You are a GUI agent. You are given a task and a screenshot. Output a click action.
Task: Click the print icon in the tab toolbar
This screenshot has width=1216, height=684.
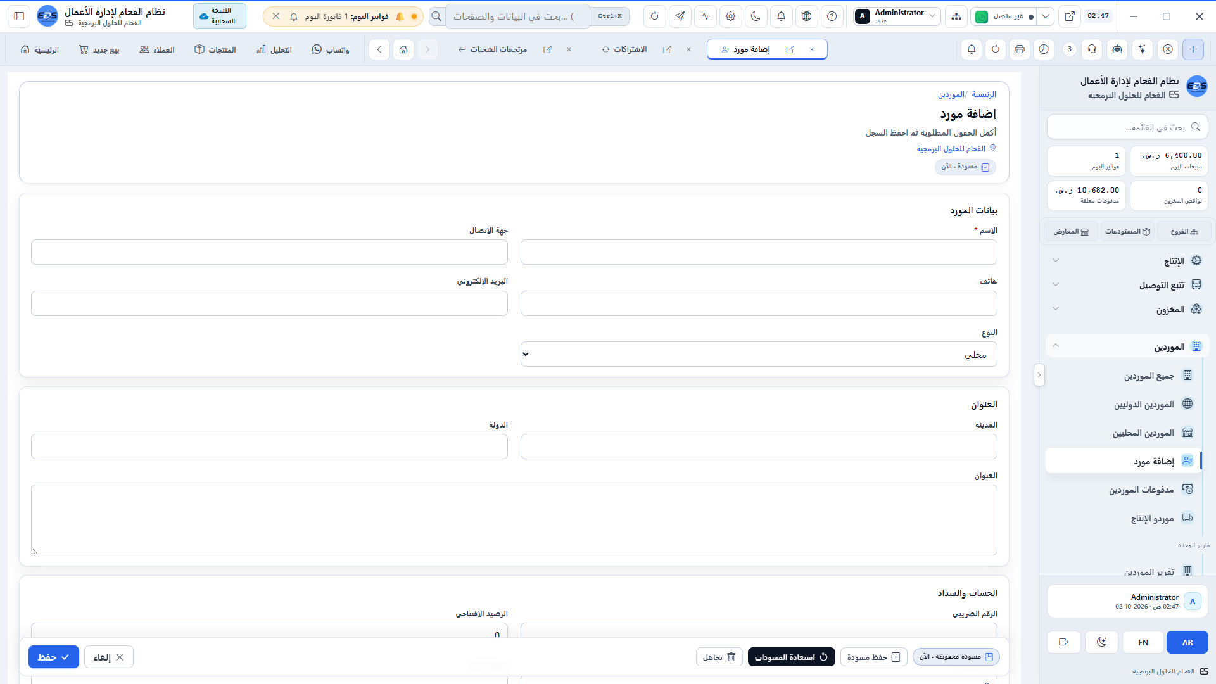click(x=1020, y=49)
